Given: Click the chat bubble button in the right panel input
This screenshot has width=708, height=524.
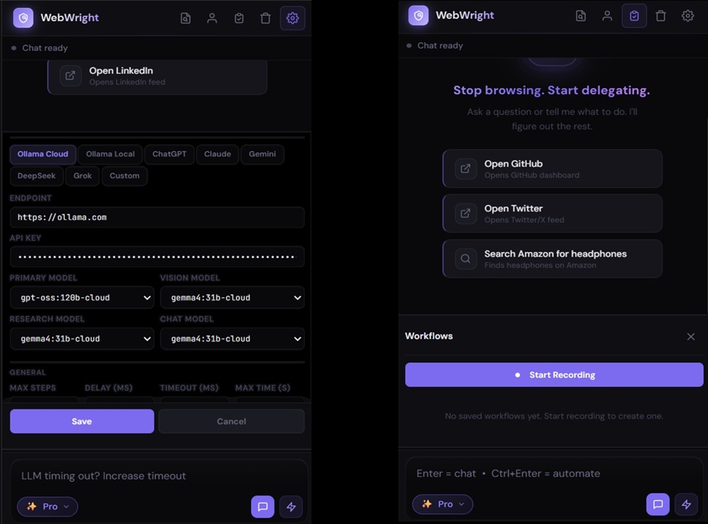Looking at the screenshot, I should click(658, 504).
